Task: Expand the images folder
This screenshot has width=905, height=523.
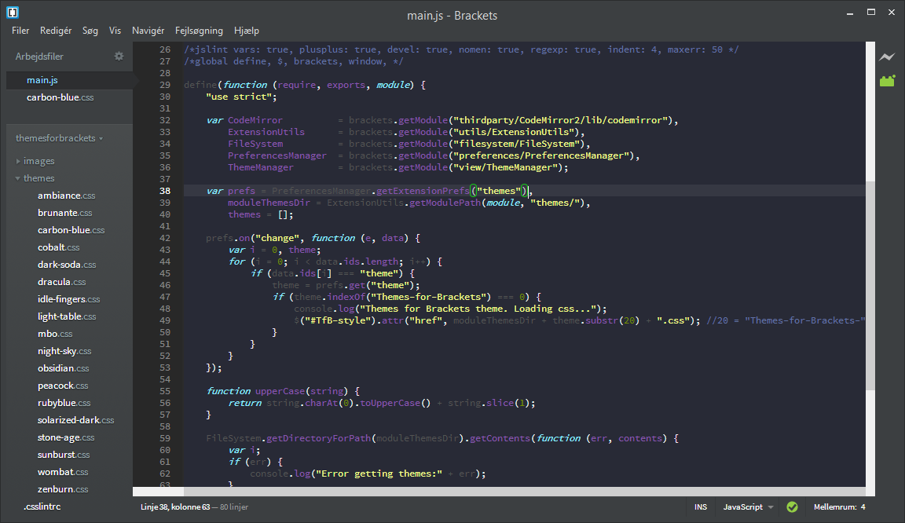Action: (x=38, y=161)
